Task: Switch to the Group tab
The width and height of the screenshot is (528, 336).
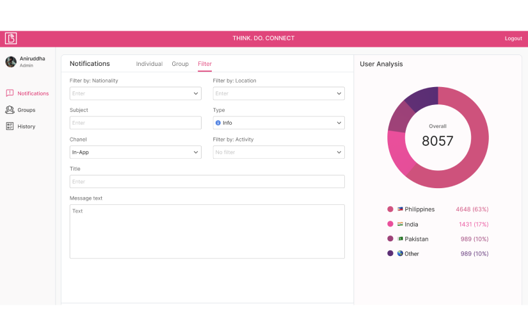Action: coord(180,64)
